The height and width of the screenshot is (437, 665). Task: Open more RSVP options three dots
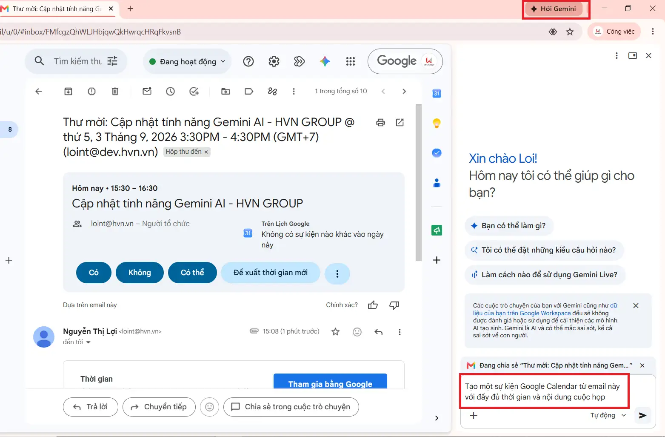click(337, 274)
